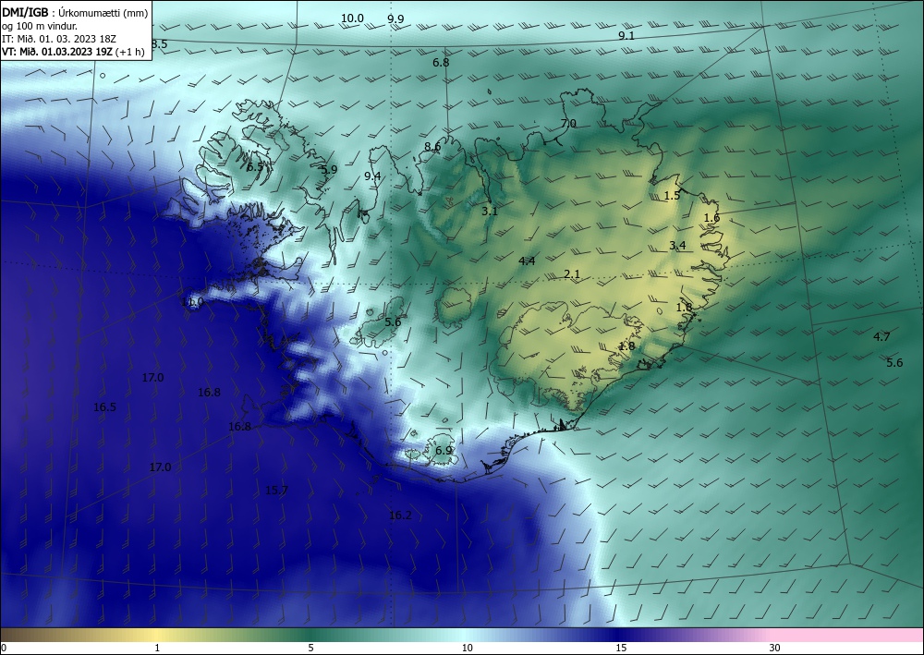924x655 pixels.
Task: Select the 'VT: Mið. 01.03.2023 19Z (+1 h)' line
Action: [x=75, y=51]
